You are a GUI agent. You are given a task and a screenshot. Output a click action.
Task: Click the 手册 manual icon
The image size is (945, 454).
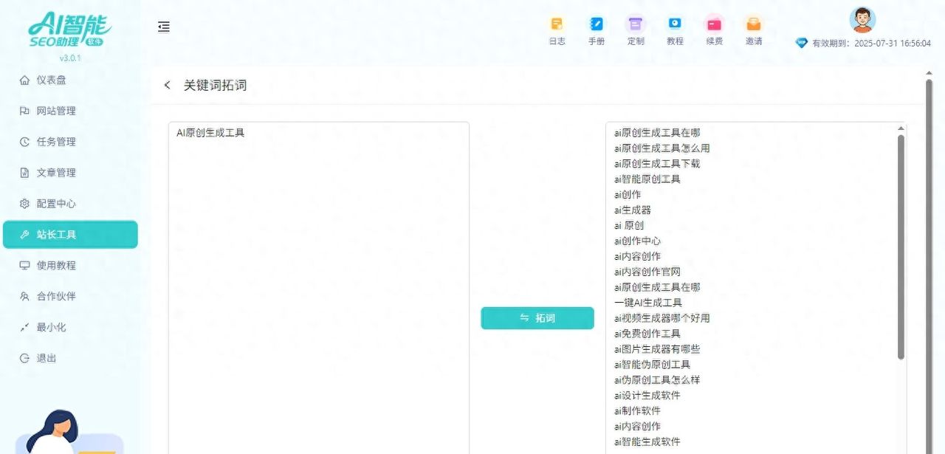coord(596,28)
